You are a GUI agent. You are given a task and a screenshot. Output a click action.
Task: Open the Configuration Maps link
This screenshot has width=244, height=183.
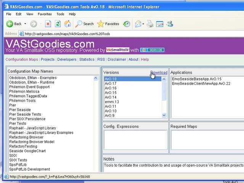(x=22, y=59)
